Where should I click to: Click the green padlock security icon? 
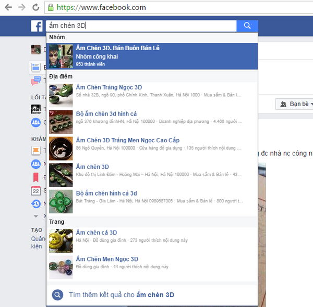pos(51,7)
